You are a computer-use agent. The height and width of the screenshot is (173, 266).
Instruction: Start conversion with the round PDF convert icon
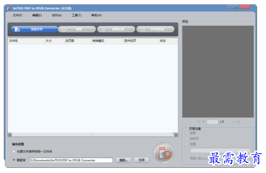[164, 153]
